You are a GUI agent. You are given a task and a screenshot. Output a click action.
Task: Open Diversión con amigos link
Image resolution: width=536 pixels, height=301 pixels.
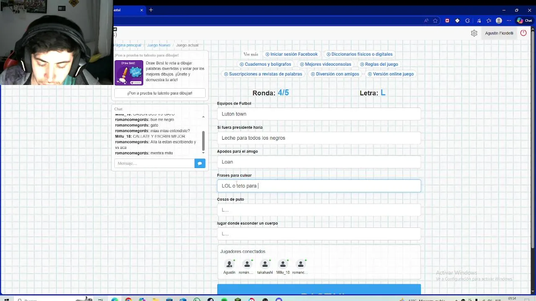(335, 74)
